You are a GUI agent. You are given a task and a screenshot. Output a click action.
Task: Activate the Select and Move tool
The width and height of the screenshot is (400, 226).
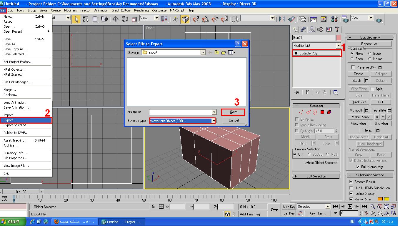point(115,19)
